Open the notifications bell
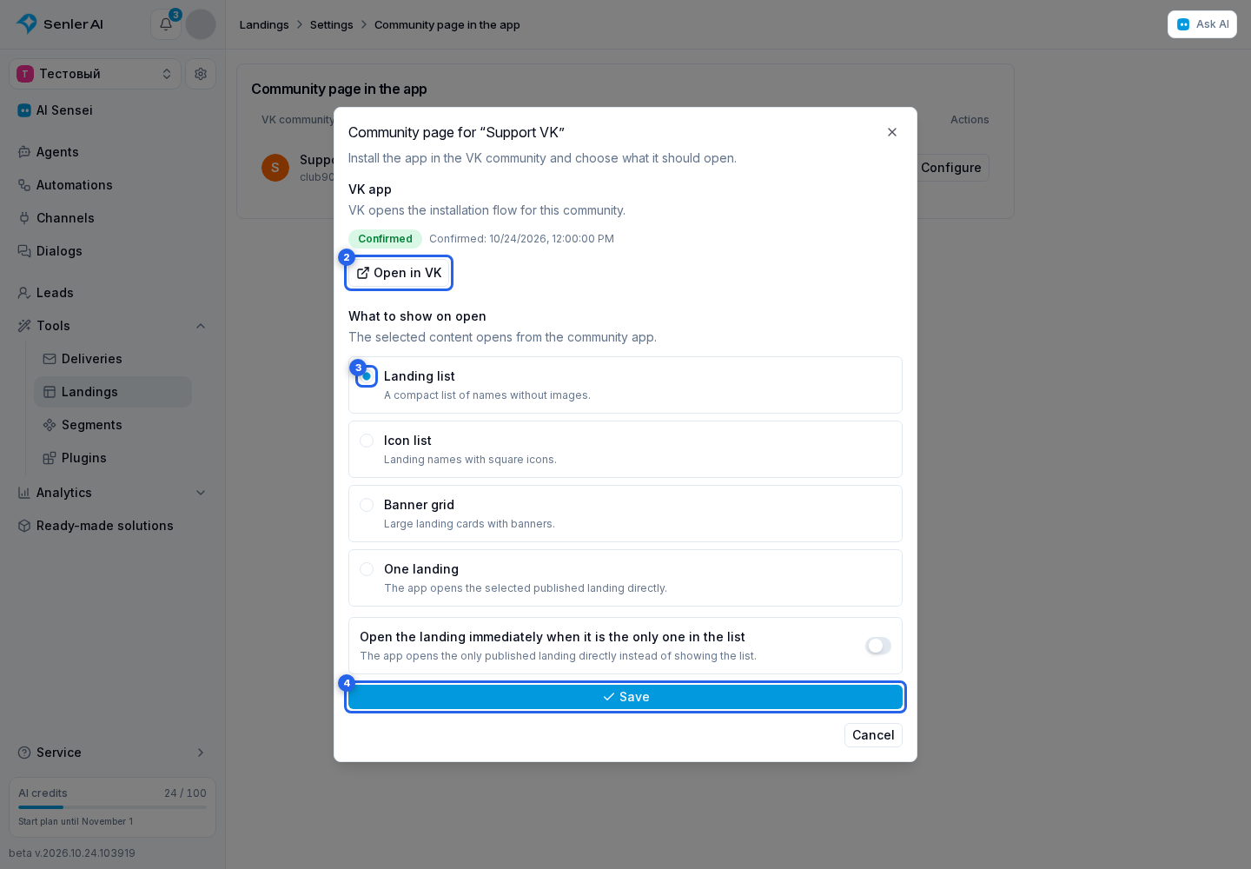 (166, 24)
